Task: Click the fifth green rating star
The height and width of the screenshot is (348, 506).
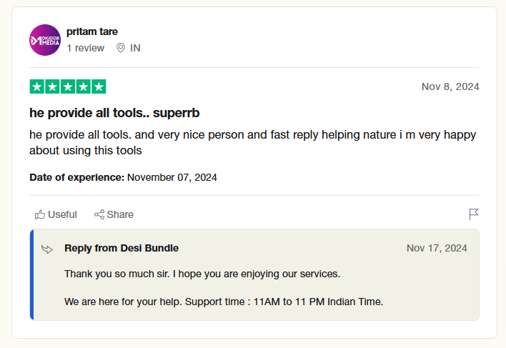Action: click(x=99, y=87)
